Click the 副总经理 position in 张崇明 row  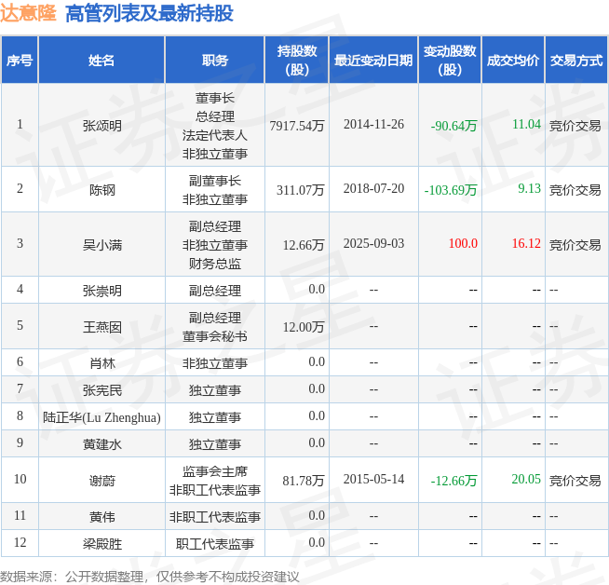(215, 291)
